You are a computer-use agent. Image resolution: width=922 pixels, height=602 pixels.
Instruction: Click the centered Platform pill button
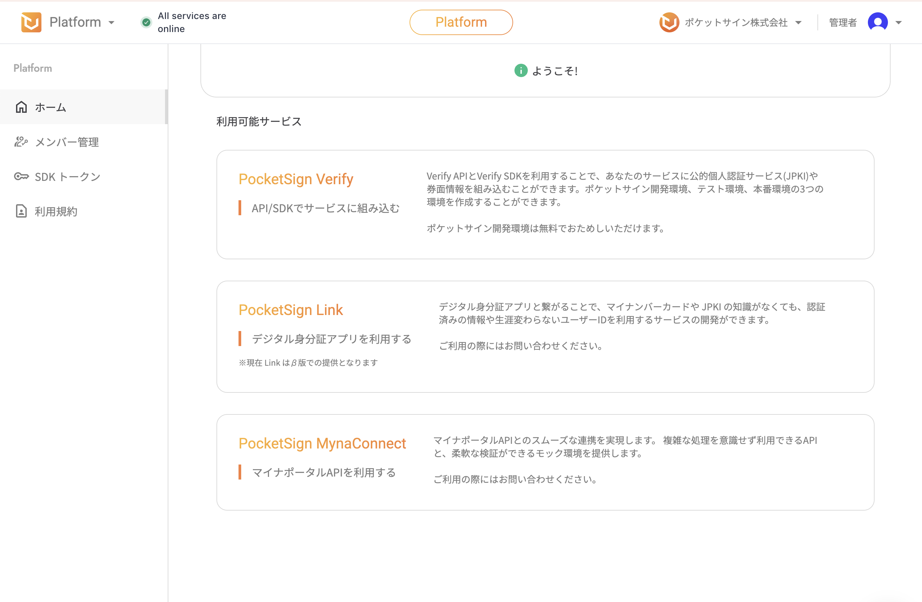461,22
